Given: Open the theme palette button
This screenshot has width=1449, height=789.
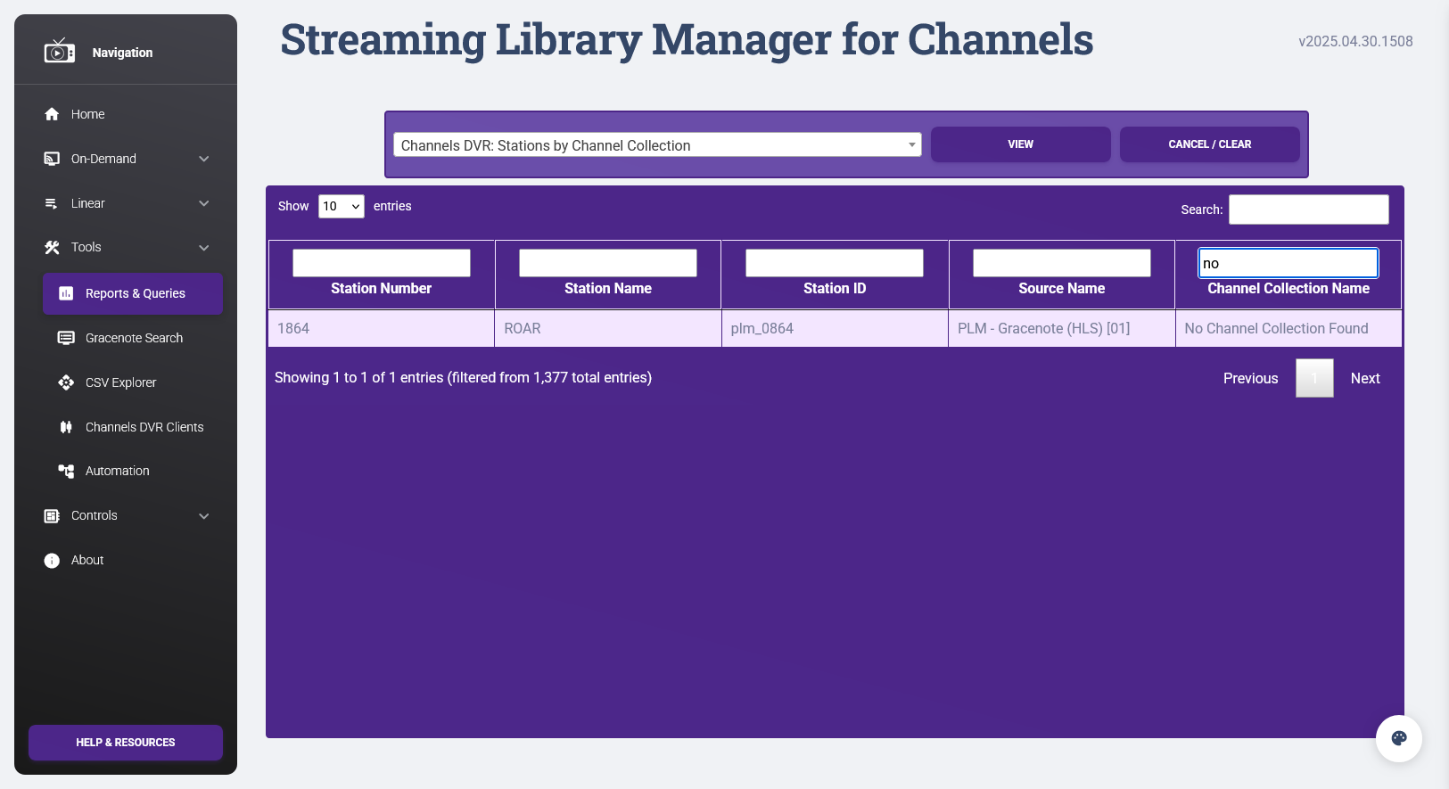Looking at the screenshot, I should 1398,738.
